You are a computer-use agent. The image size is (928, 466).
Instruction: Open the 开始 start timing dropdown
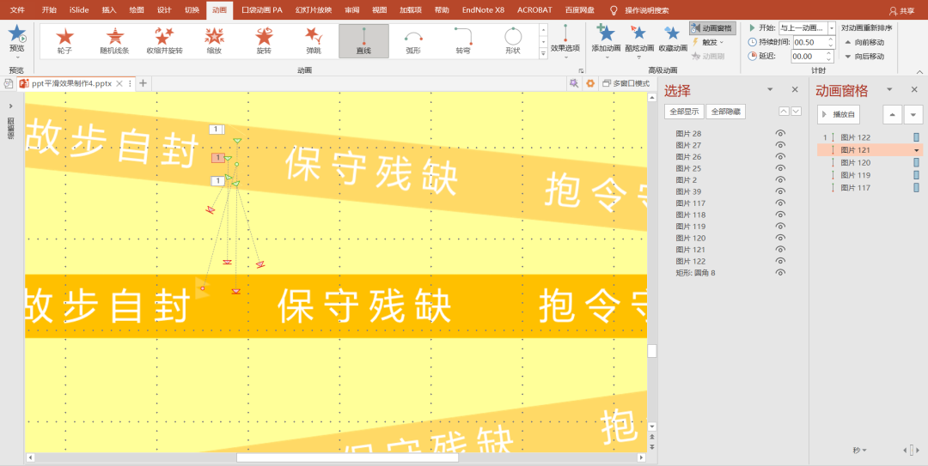click(x=832, y=27)
